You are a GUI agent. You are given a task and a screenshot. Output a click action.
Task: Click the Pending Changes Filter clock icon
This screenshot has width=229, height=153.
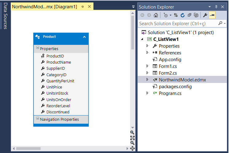[x=166, y=15]
